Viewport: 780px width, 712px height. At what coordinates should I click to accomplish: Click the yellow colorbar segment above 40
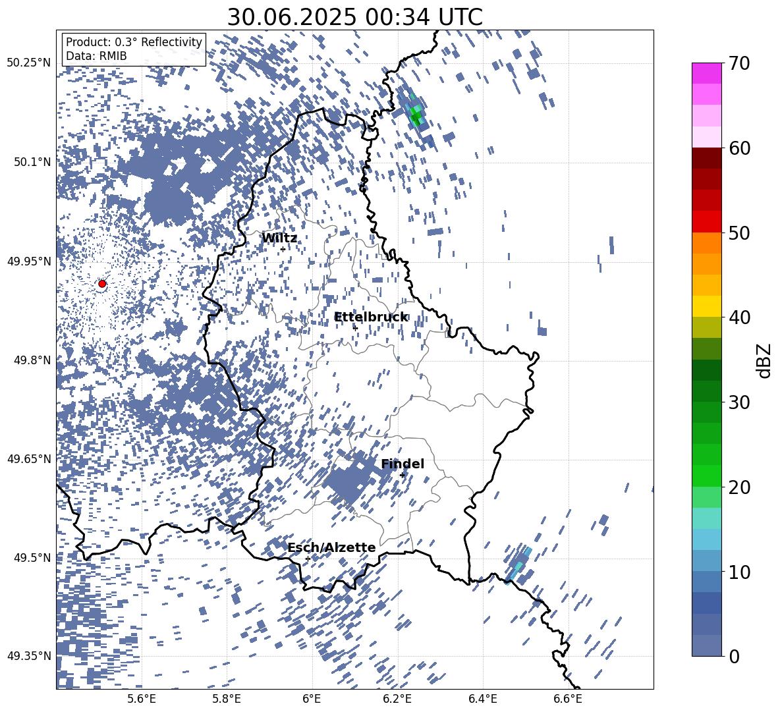pos(707,306)
